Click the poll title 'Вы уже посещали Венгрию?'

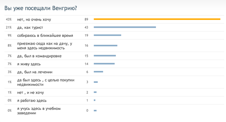point(41,8)
